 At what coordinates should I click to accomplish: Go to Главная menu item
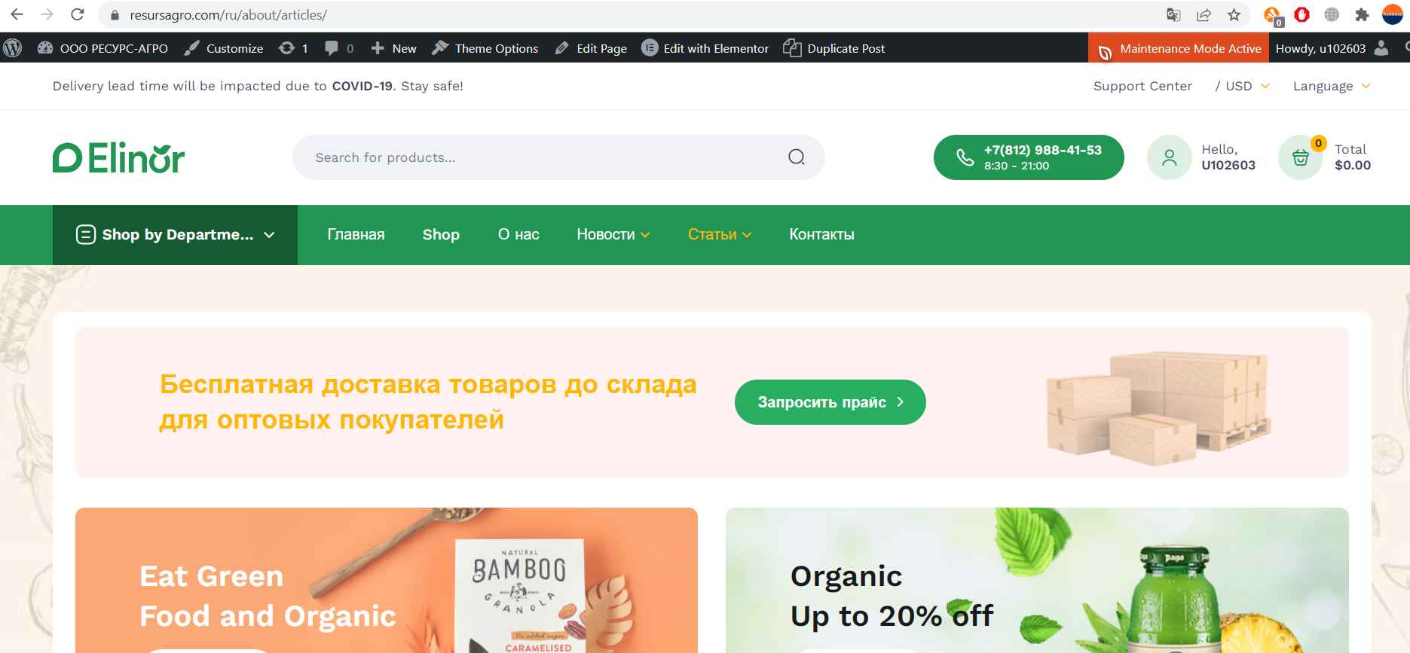click(x=356, y=234)
